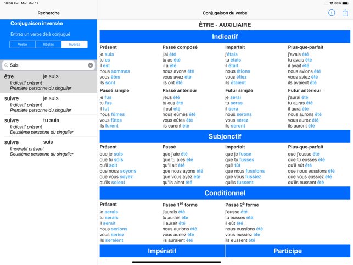The height and width of the screenshot is (265, 353).
Task: Open the Impératif section header
Action: 162,251
